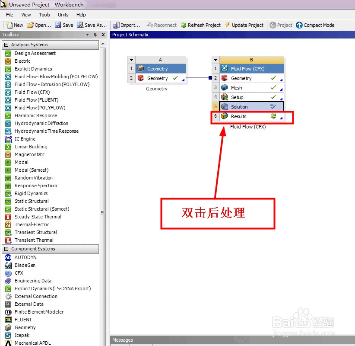The width and height of the screenshot is (355, 346).
Task: Click quick-help triangle on Setup cell
Action: pyautogui.click(x=281, y=99)
